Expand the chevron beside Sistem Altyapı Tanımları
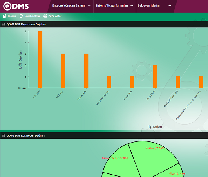208x177 pixels. (132, 6)
